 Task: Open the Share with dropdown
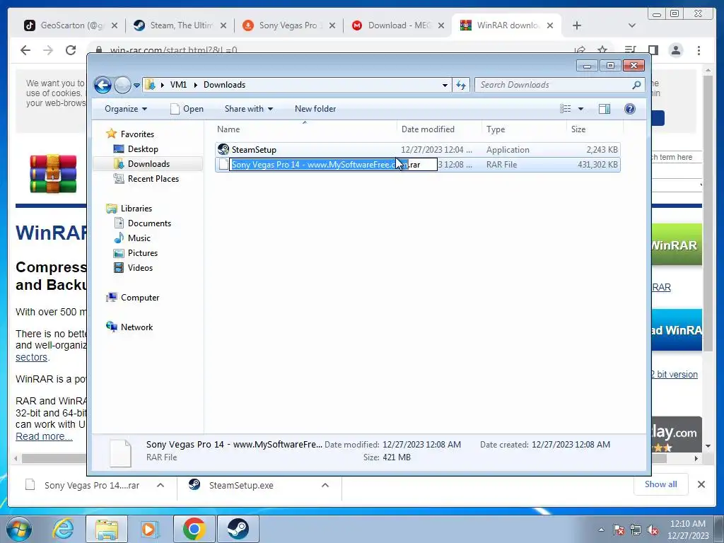[x=248, y=109]
